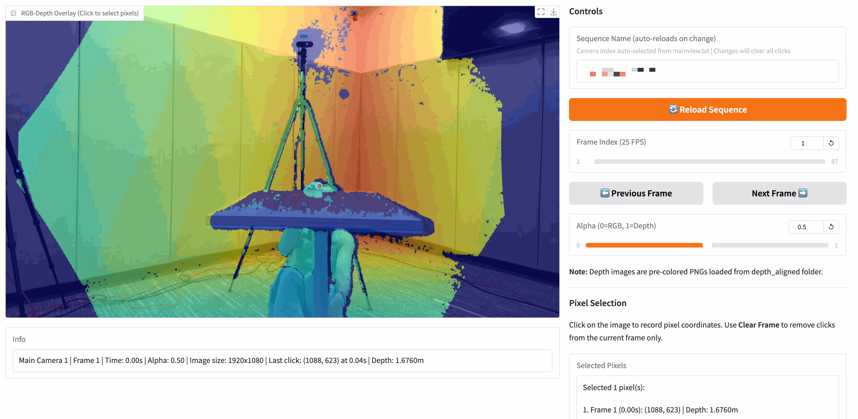Screen dimensions: 858x419
Task: Click the Frame Index slider track
Action: (x=709, y=161)
